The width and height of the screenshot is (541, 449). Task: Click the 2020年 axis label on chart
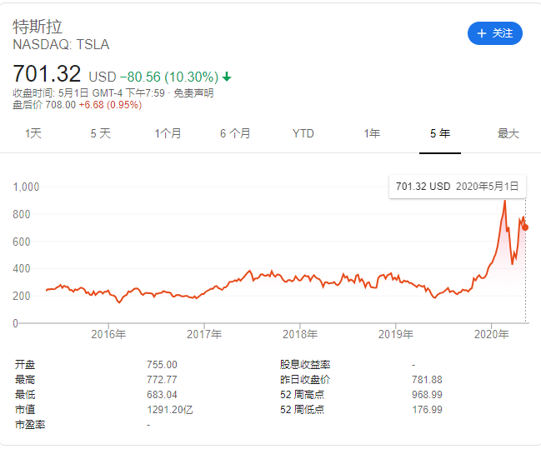(x=491, y=334)
